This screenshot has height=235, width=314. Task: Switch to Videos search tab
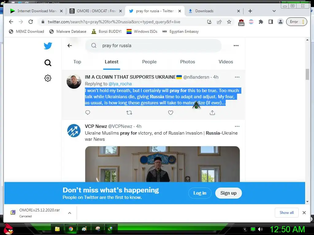tap(226, 62)
